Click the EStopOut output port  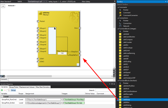80,52
